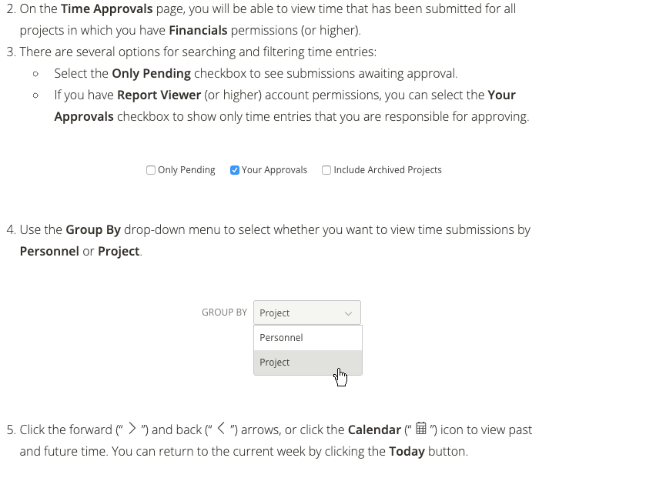Click the forward arrow quoted in the text

pos(133,430)
